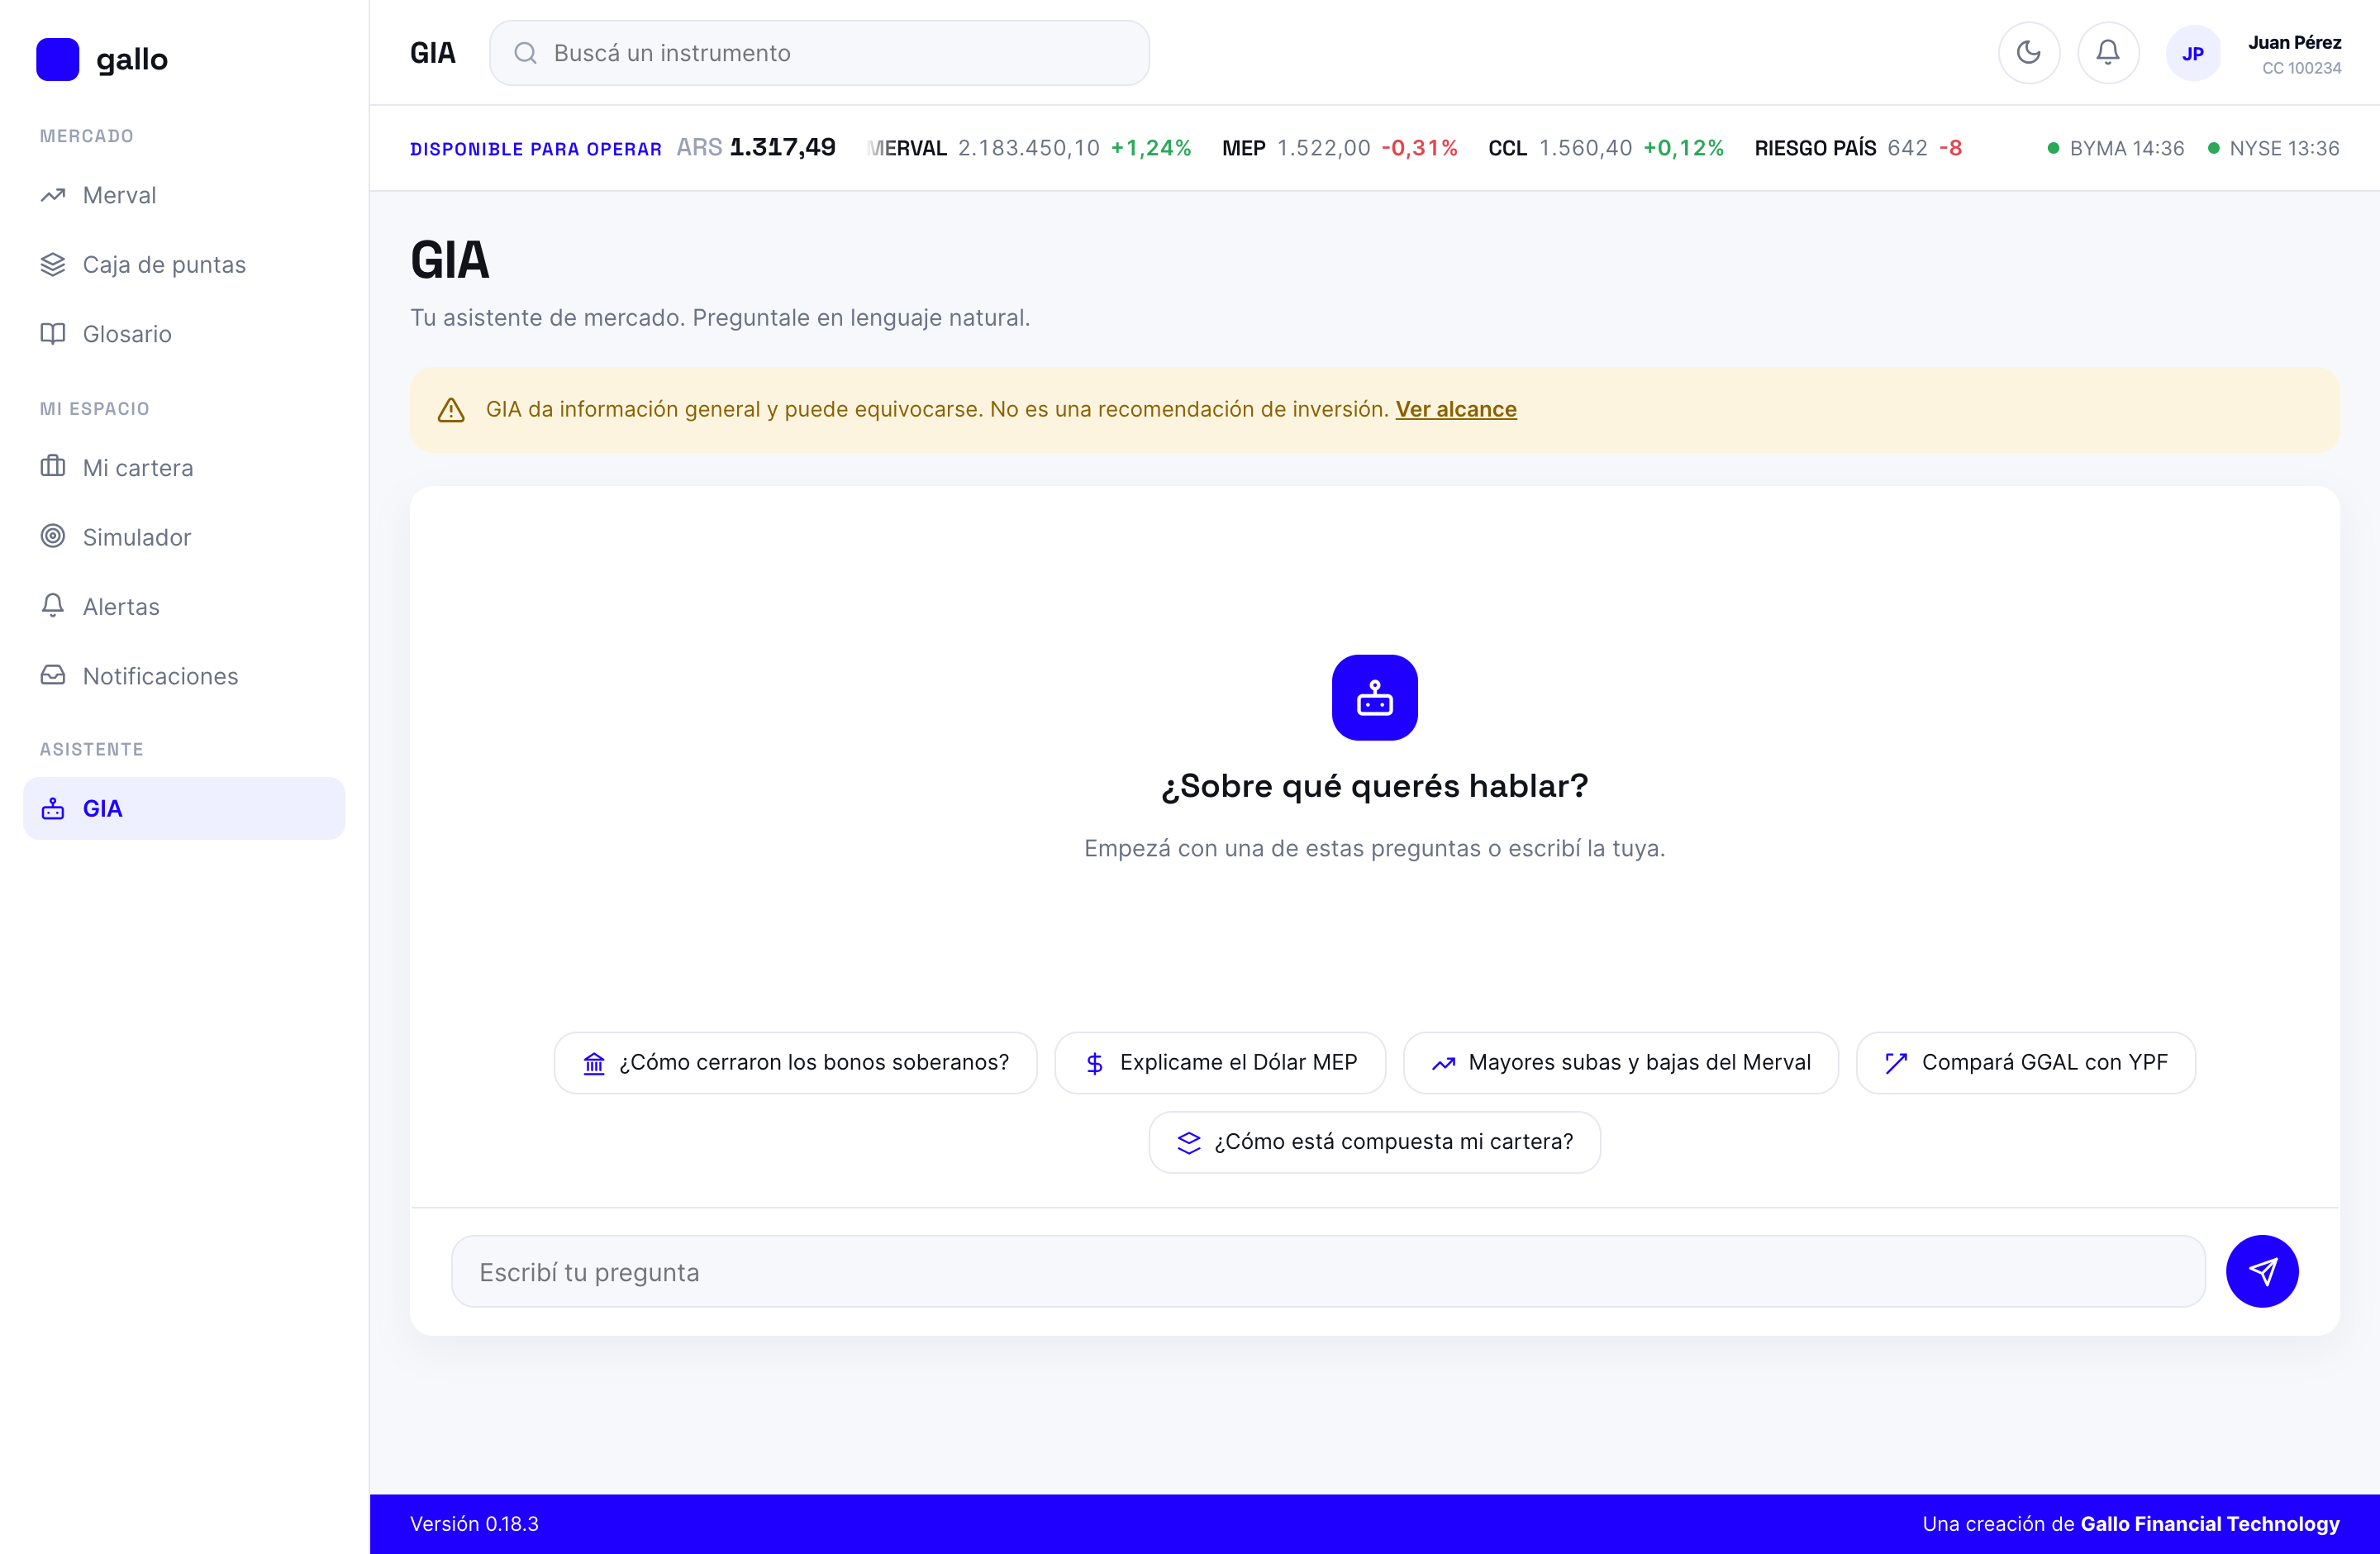Open Merval in the sidebar
This screenshot has height=1554, width=2380.
tap(184, 195)
